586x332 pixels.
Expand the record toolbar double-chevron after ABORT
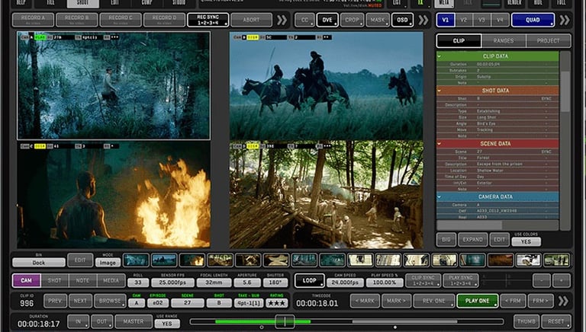282,20
